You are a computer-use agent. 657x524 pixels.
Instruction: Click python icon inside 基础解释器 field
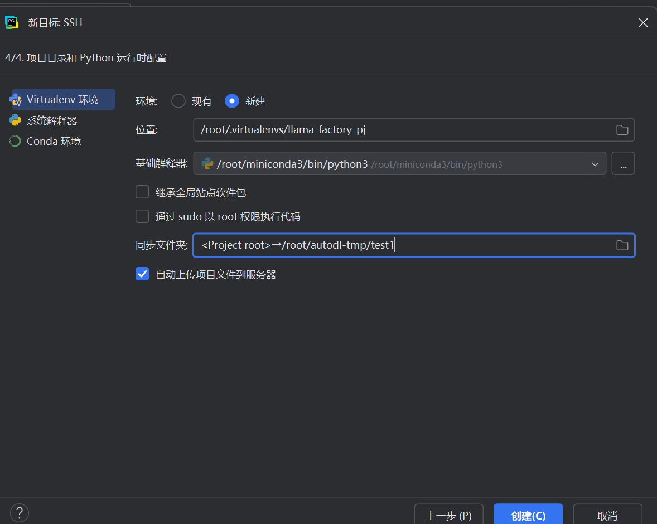[x=207, y=163]
